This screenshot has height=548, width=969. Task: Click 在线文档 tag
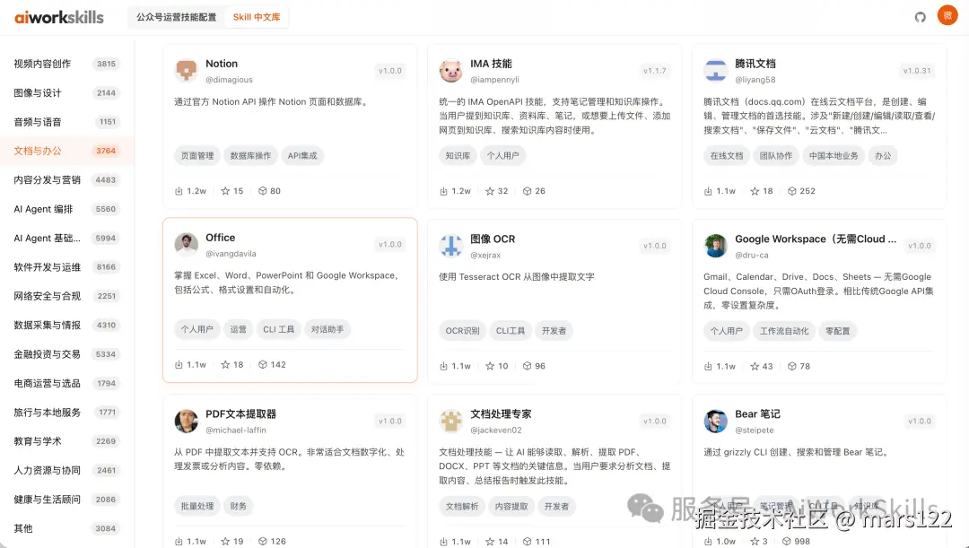[727, 156]
